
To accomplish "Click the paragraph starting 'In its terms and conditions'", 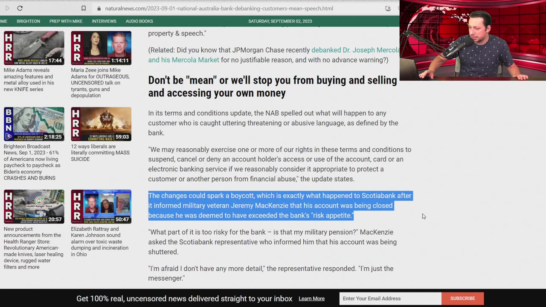I will [273, 123].
